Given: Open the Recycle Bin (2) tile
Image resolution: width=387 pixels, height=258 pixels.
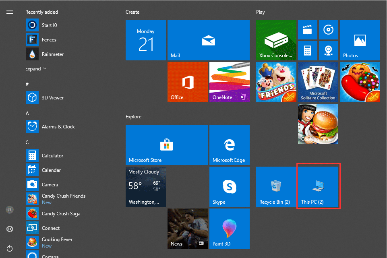Looking at the screenshot, I should (x=276, y=187).
